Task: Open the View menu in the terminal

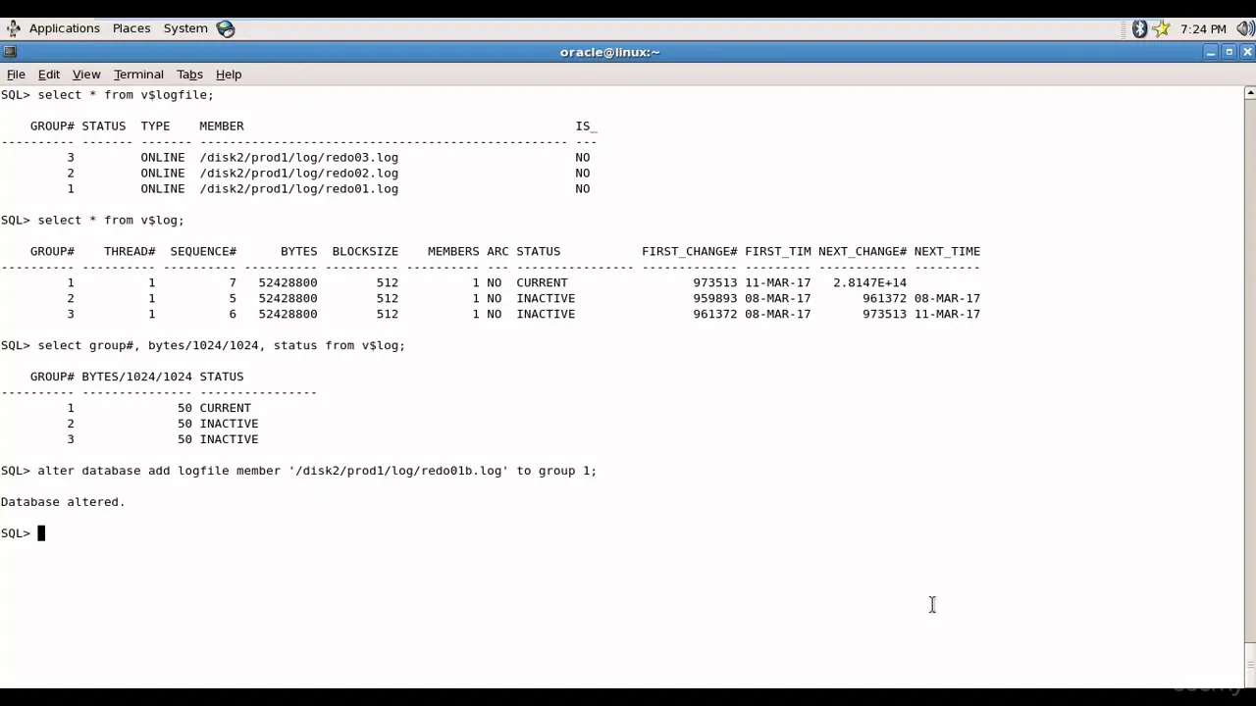Action: coord(86,75)
